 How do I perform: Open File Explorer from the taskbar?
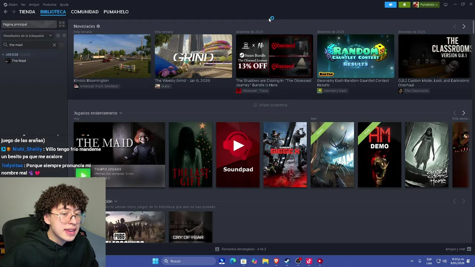tap(265, 261)
